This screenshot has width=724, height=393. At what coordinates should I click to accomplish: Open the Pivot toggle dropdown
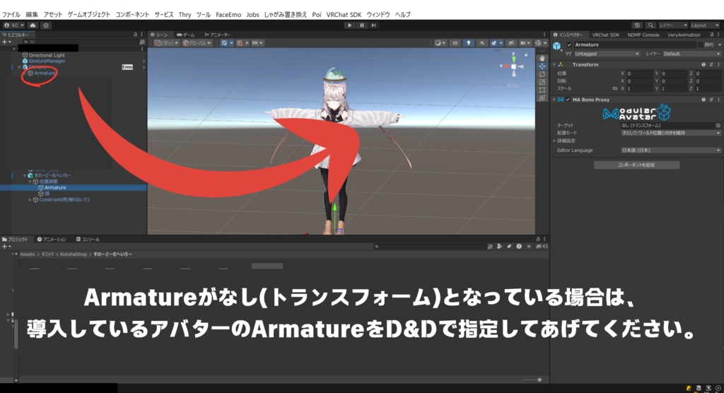tap(167, 43)
